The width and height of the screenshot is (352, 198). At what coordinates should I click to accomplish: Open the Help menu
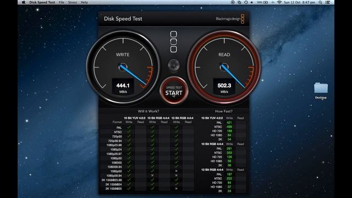pos(84,2)
